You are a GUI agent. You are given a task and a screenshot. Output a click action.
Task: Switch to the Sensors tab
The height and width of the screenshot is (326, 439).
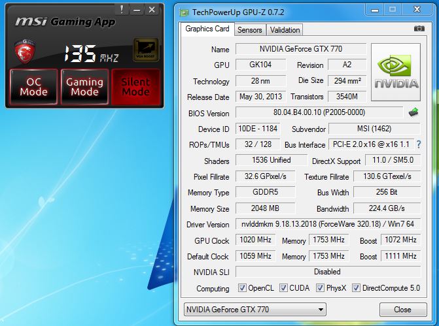(250, 30)
